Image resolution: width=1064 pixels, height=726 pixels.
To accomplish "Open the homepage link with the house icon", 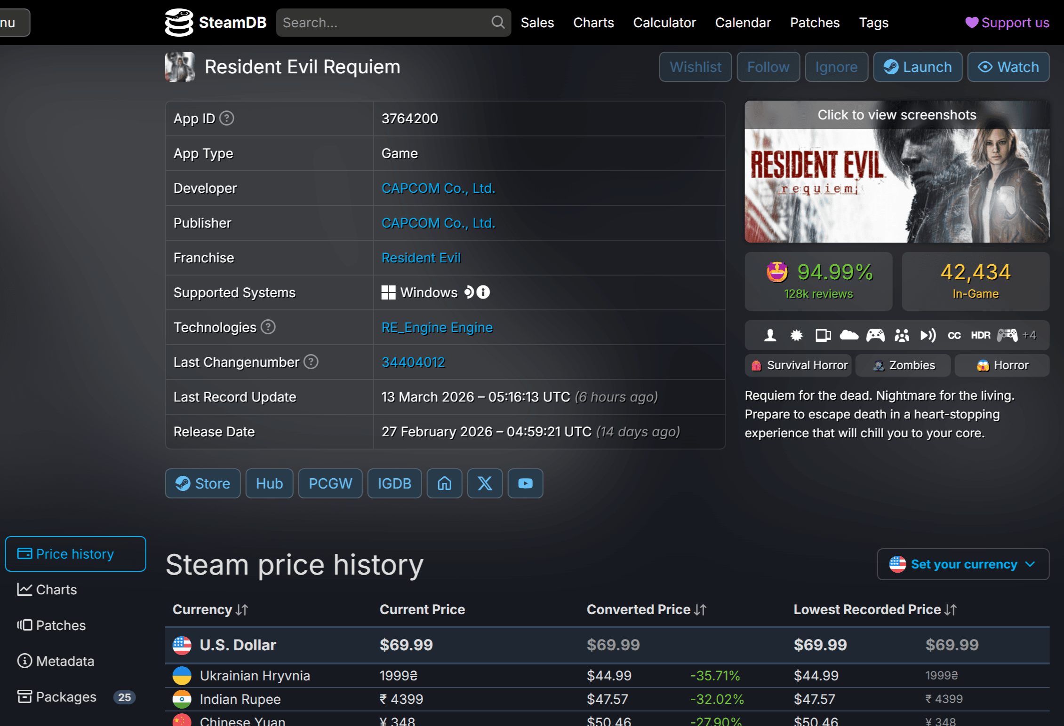I will pyautogui.click(x=445, y=483).
